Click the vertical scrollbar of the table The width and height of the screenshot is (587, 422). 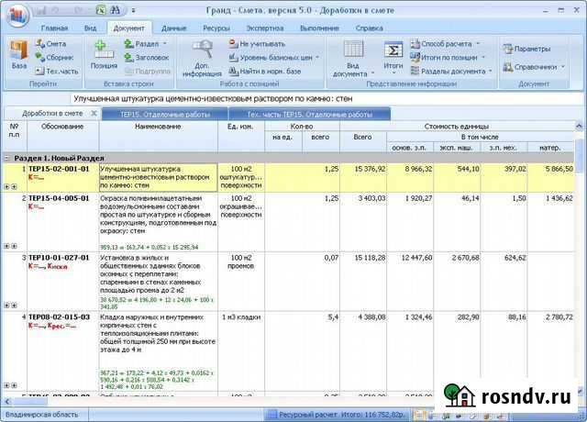[581, 275]
